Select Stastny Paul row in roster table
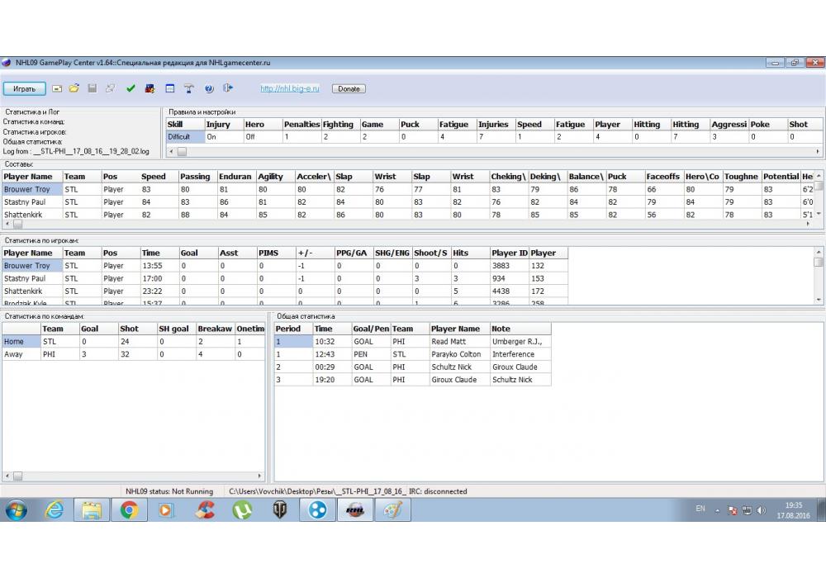 (25, 201)
